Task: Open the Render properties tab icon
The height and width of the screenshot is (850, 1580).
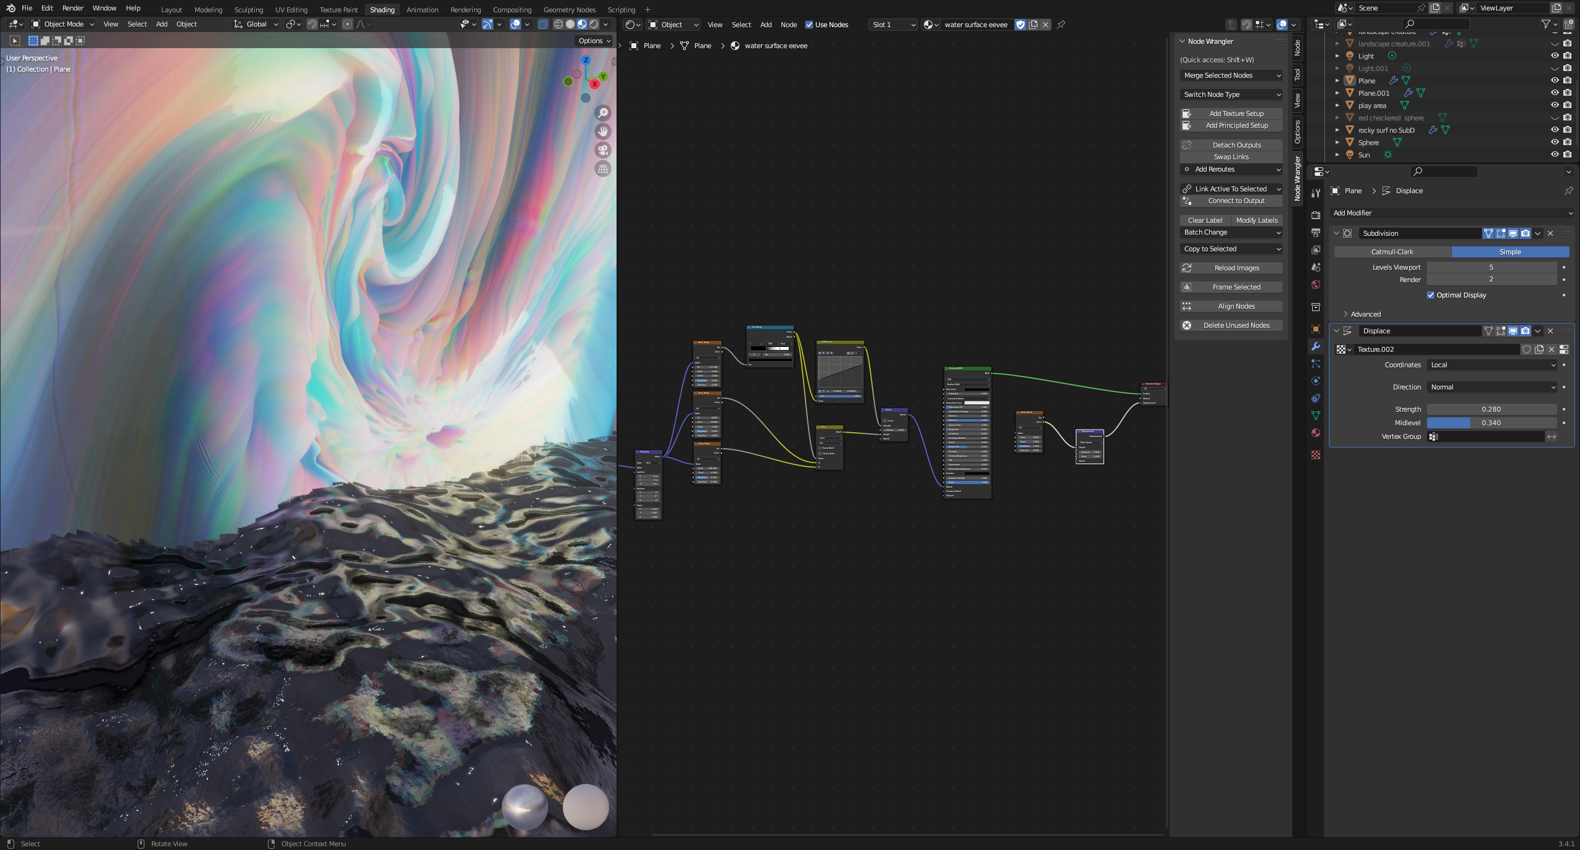Action: (1316, 215)
